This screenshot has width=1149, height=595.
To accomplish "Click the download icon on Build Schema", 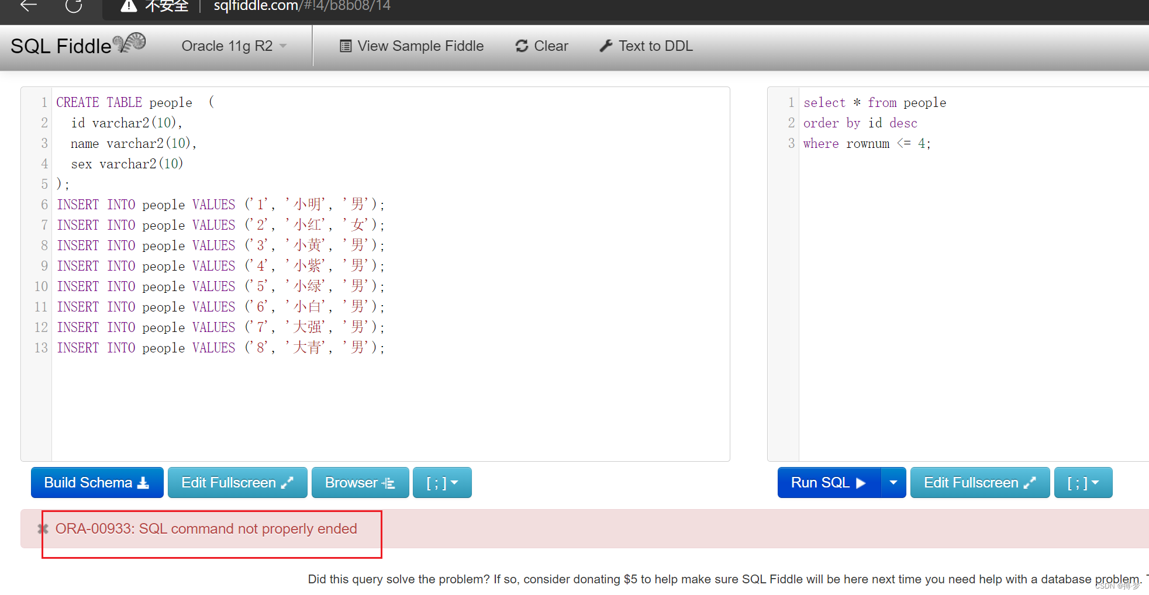I will [143, 482].
